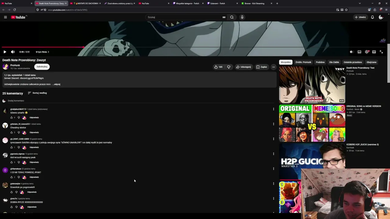Open options menu for @grzesiu.sigmaa comment
The image size is (390, 219).
[x=274, y=154]
